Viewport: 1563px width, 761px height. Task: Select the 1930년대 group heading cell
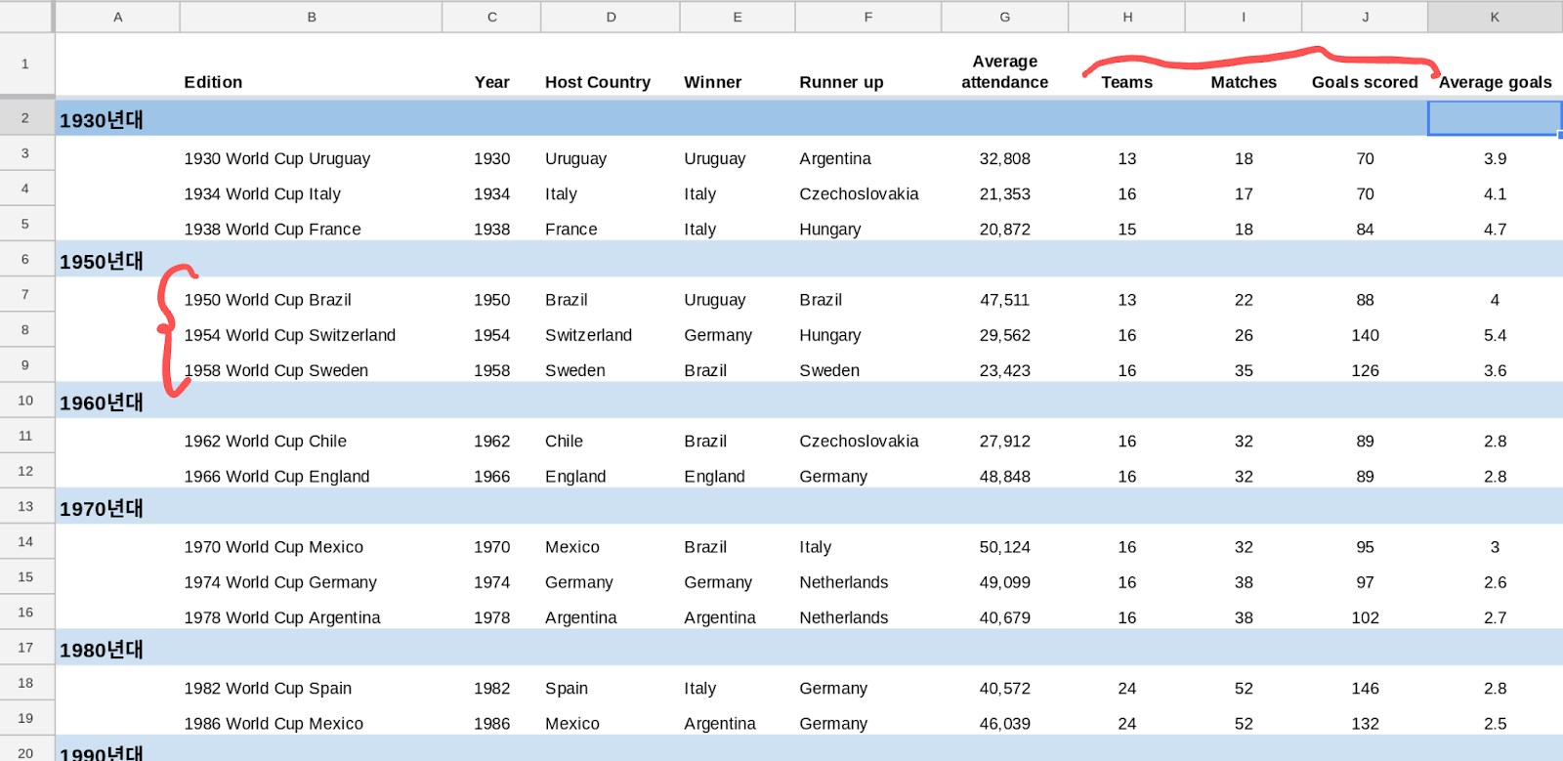102,119
